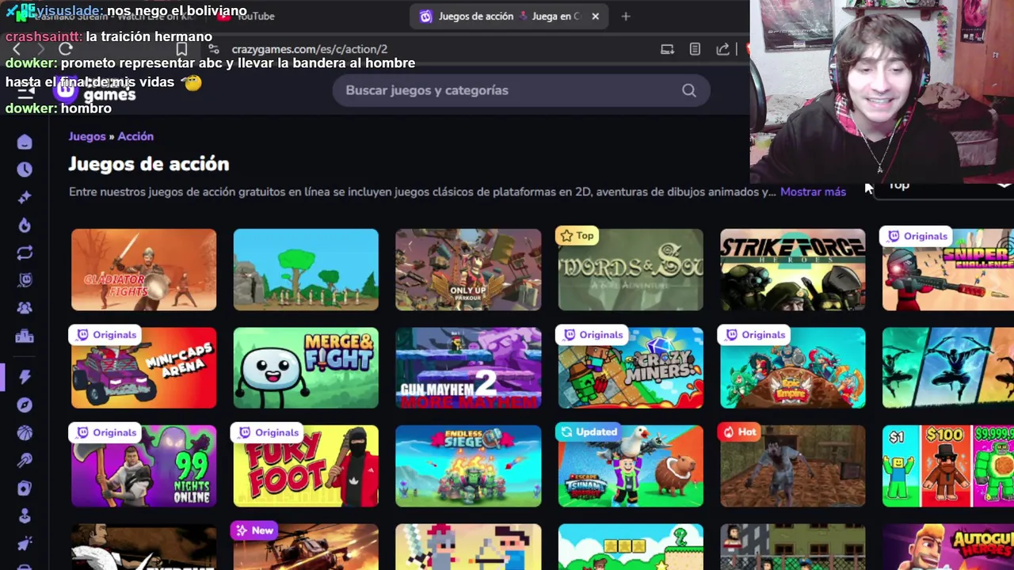This screenshot has width=1014, height=570.
Task: Open Swords & Souls game thumbnail
Action: 631,270
